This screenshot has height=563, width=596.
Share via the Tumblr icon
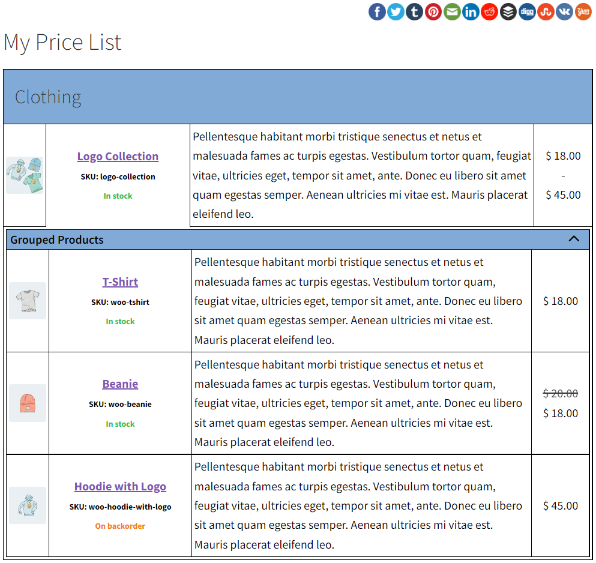(415, 11)
